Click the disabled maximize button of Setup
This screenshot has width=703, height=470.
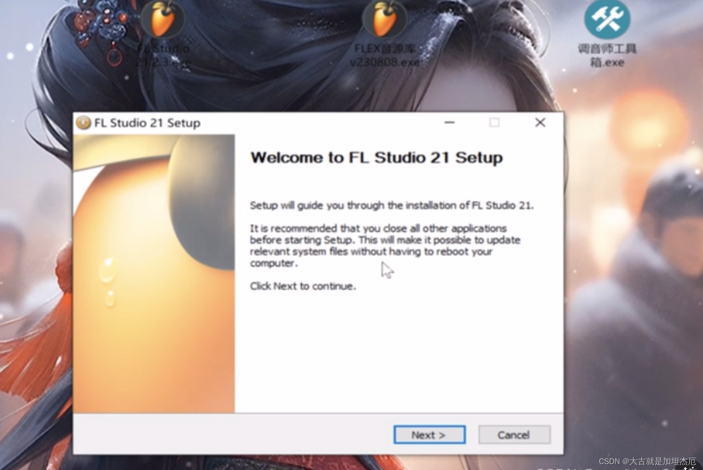coord(495,123)
